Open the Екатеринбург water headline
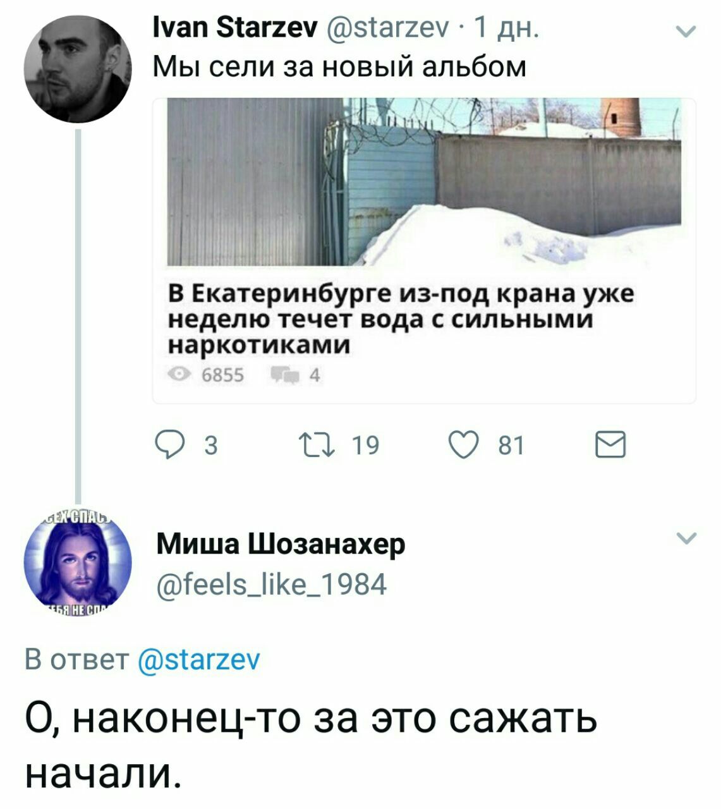Viewport: 721px width, 809px height. pos(401,319)
